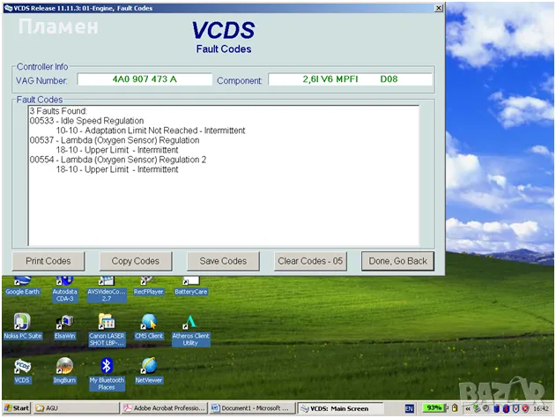The height and width of the screenshot is (418, 556).
Task: Launch ImgBurn from the desktop
Action: tap(64, 366)
